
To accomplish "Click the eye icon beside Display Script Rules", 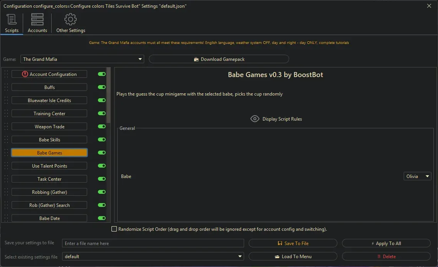I will pyautogui.click(x=254, y=119).
